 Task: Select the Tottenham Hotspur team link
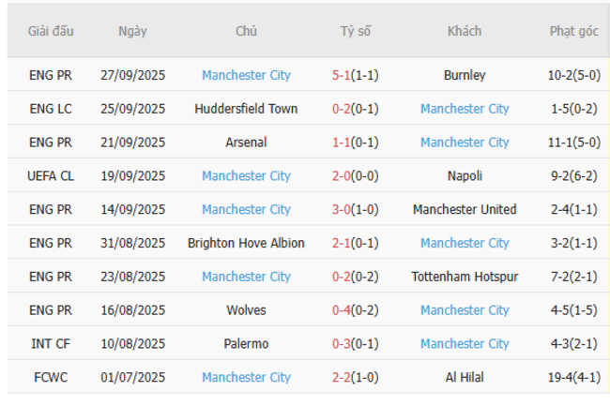pyautogui.click(x=465, y=277)
